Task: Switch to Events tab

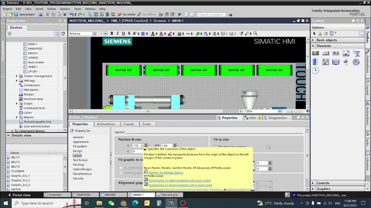Action: coord(129,124)
